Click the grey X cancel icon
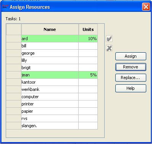This screenshot has width=152, height=144. coord(109,48)
